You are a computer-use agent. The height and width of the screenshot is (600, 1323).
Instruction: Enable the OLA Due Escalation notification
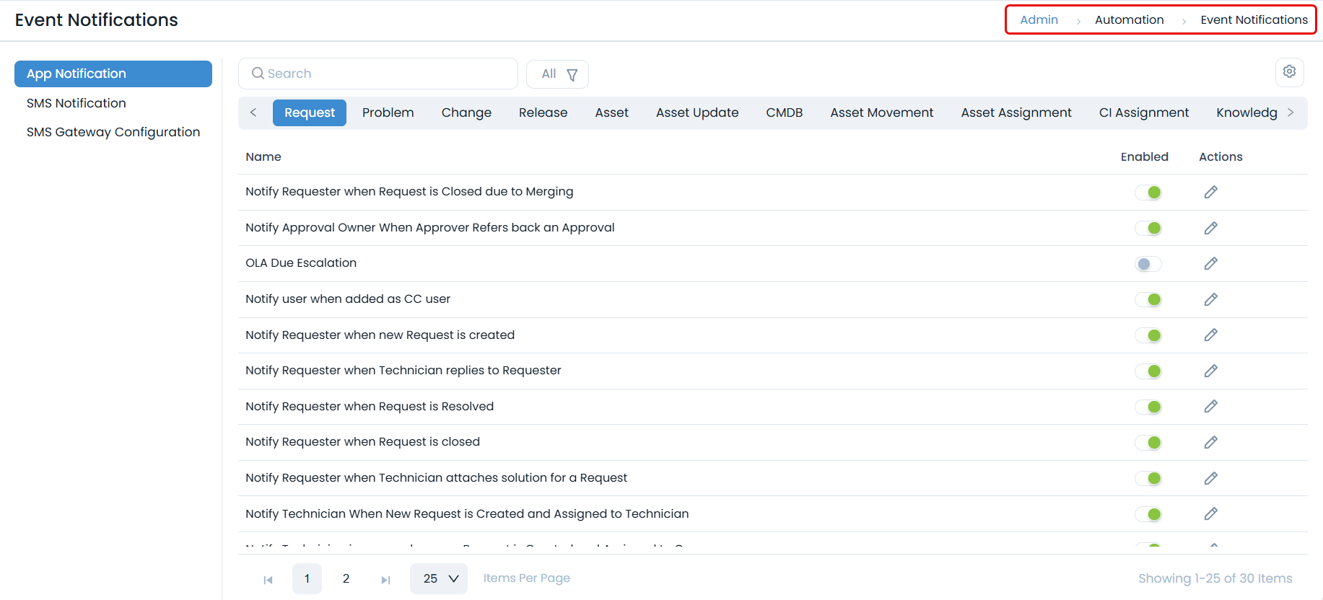pos(1148,264)
